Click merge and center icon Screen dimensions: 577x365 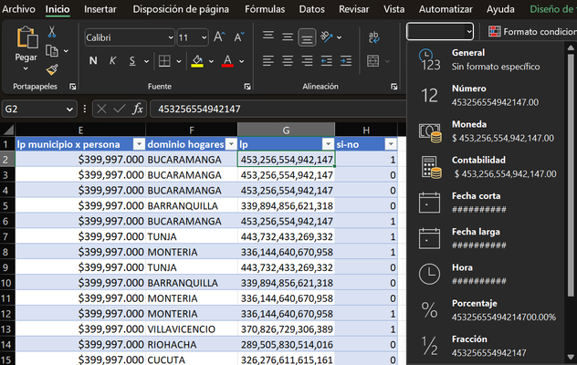pyautogui.click(x=373, y=61)
